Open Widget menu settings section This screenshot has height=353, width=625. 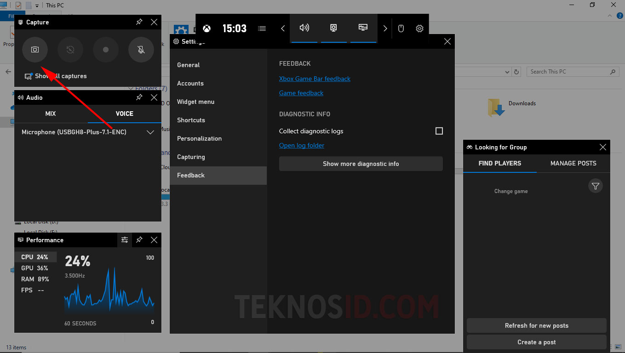(218, 102)
